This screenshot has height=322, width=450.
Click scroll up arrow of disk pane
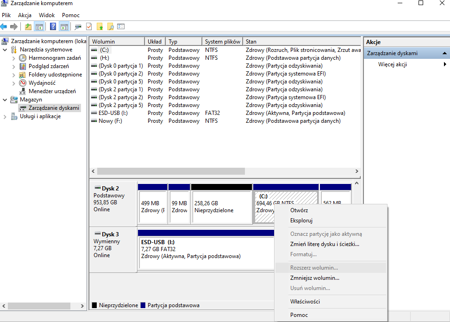pos(357,183)
